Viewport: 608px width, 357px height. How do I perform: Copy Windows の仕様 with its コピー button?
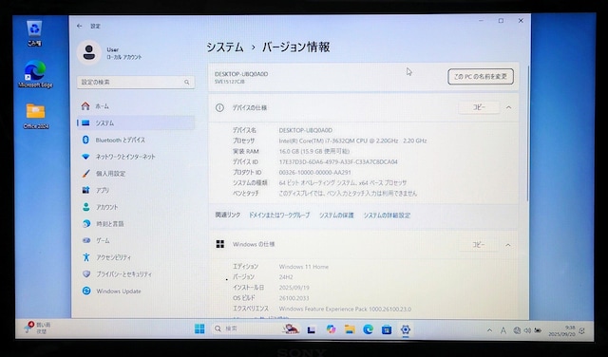[x=479, y=245]
